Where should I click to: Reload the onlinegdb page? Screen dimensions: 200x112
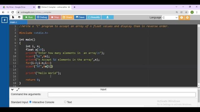pyautogui.click(x=12, y=12)
